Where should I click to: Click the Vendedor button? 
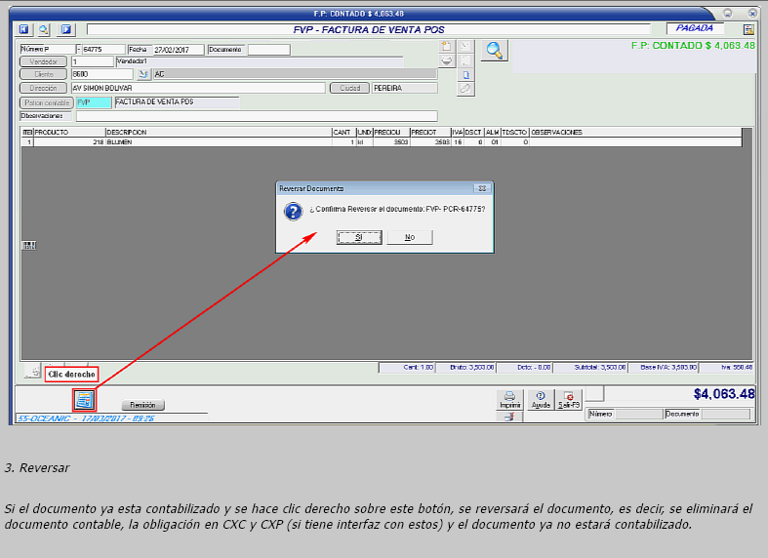coord(44,61)
